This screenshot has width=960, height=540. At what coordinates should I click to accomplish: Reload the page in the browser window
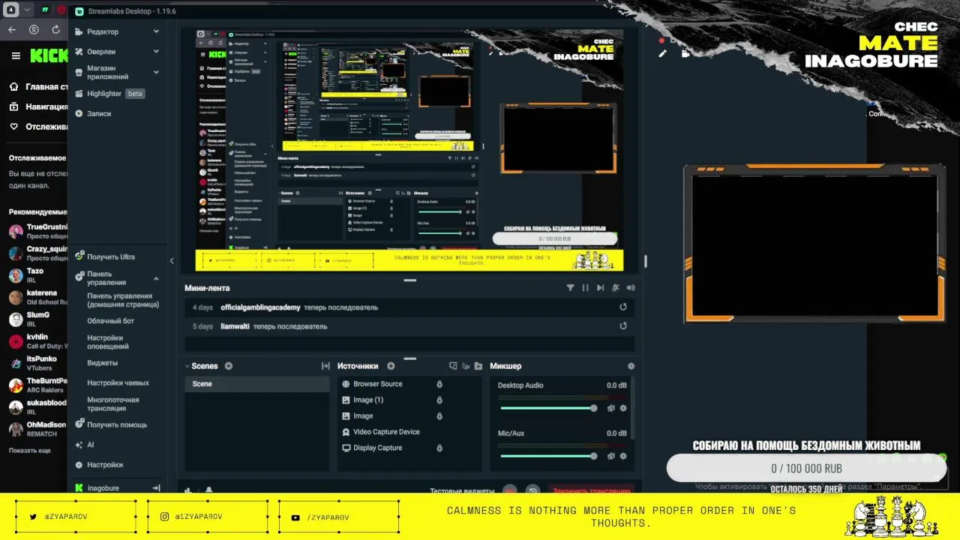[x=55, y=30]
